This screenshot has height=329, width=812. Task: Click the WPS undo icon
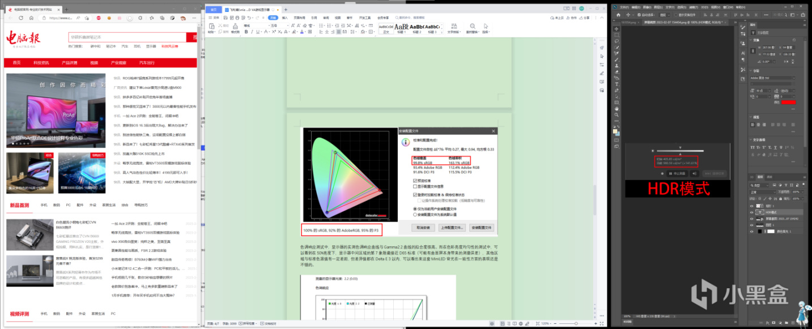pyautogui.click(x=249, y=18)
